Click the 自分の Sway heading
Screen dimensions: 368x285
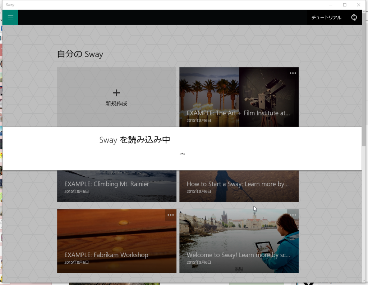click(80, 54)
